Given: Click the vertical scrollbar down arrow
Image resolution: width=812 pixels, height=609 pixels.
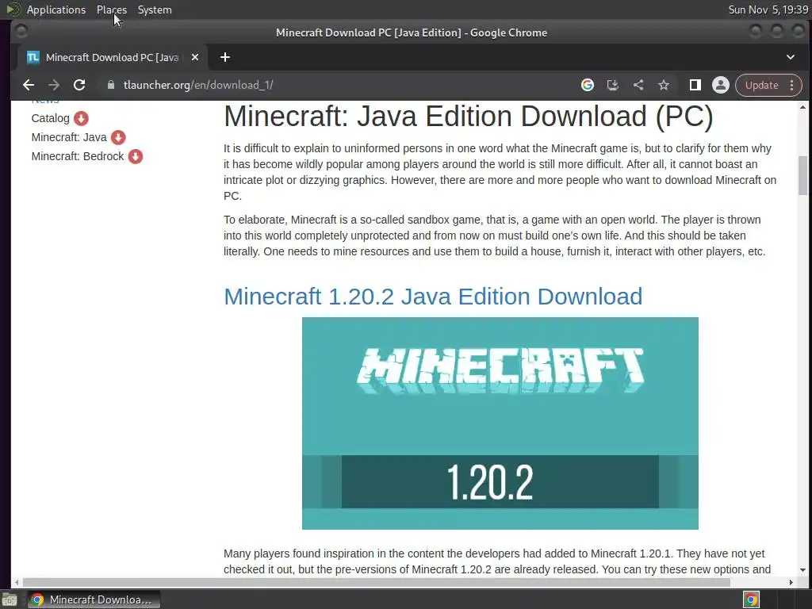Looking at the screenshot, I should click(x=802, y=570).
